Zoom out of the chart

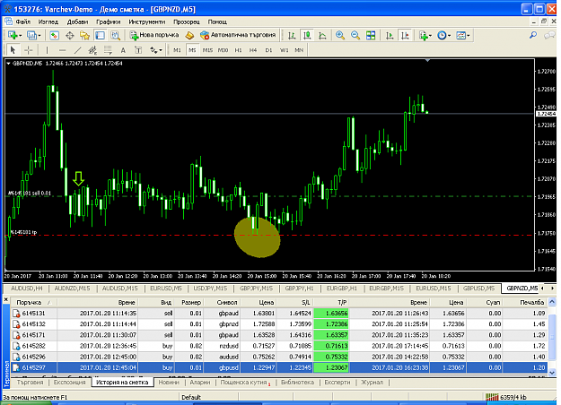click(355, 35)
